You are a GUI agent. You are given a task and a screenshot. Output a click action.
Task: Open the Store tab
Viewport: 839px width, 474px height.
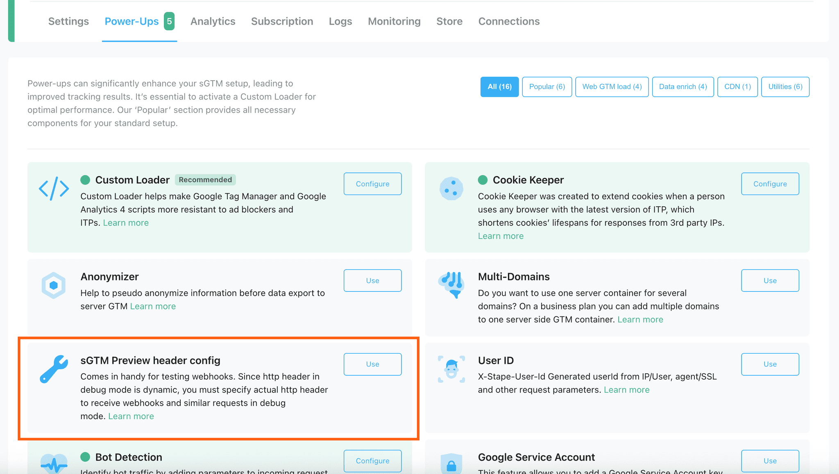(x=449, y=21)
